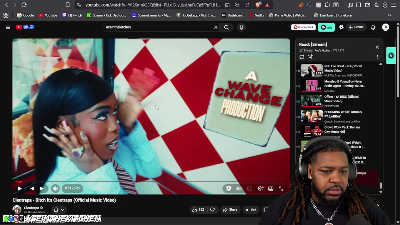Image resolution: width=400 pixels, height=225 pixels.
Task: Open BECOMING WHITE CHICKS FT. LARRAY video
Action: (339, 116)
